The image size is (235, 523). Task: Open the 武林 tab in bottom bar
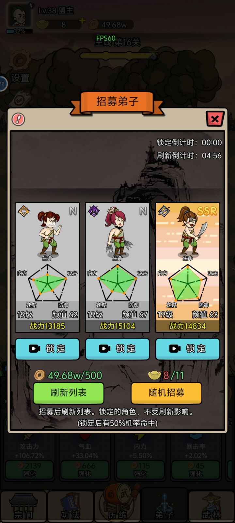tap(211, 506)
